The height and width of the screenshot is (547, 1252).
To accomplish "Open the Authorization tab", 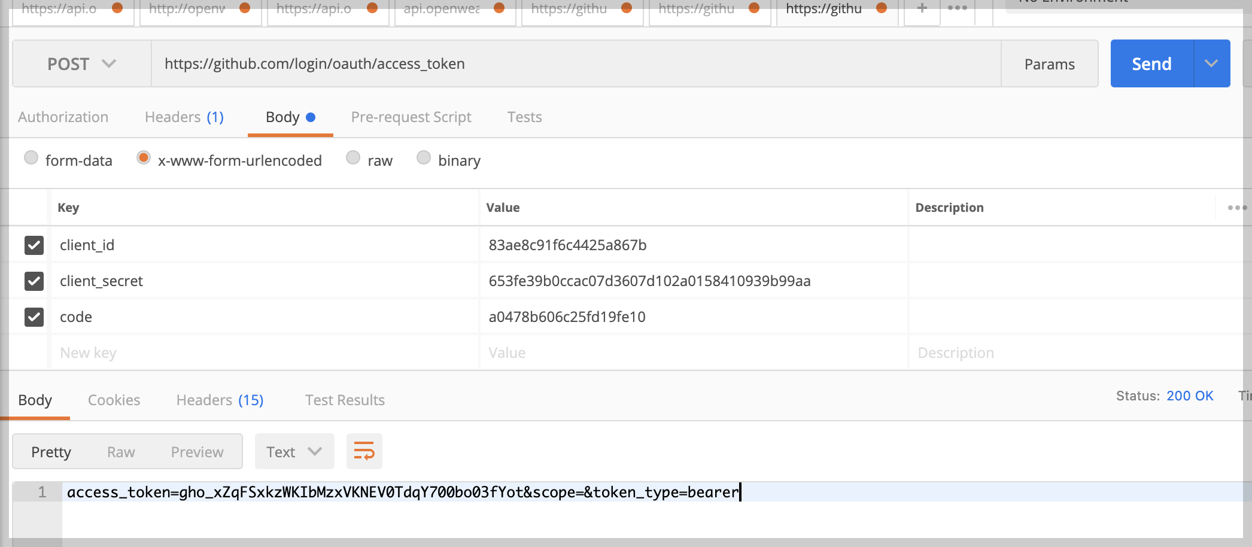I will pos(63,117).
